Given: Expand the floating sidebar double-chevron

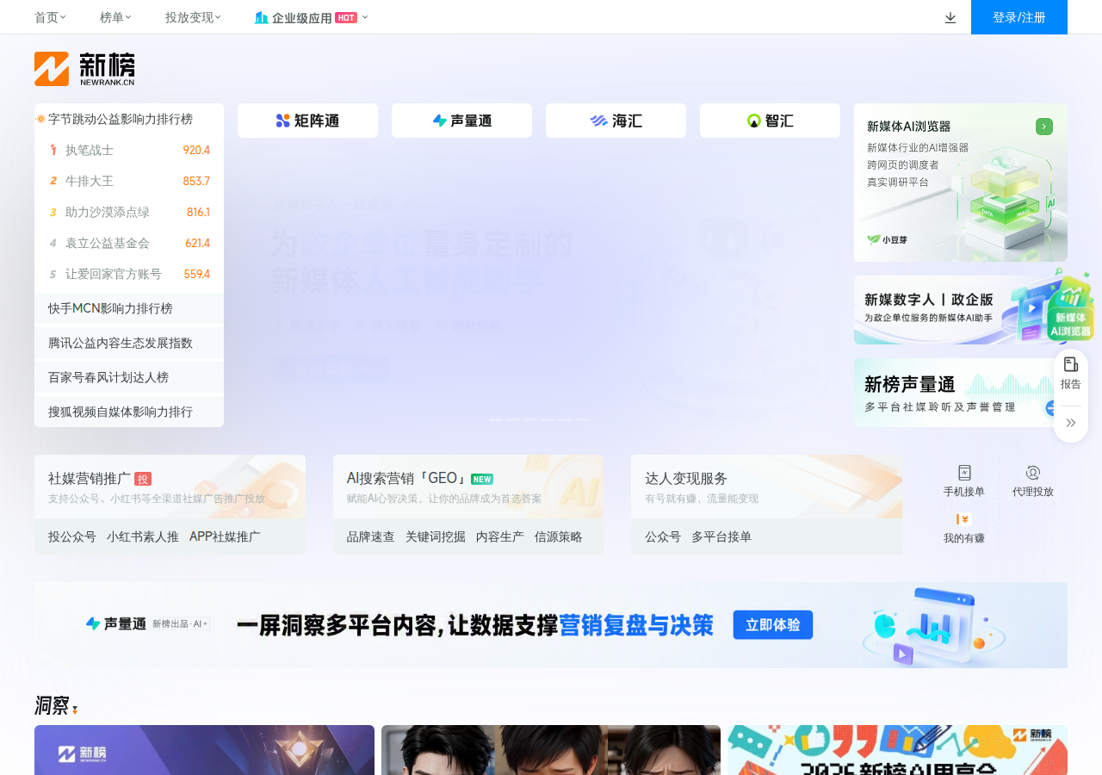Looking at the screenshot, I should click(1071, 423).
